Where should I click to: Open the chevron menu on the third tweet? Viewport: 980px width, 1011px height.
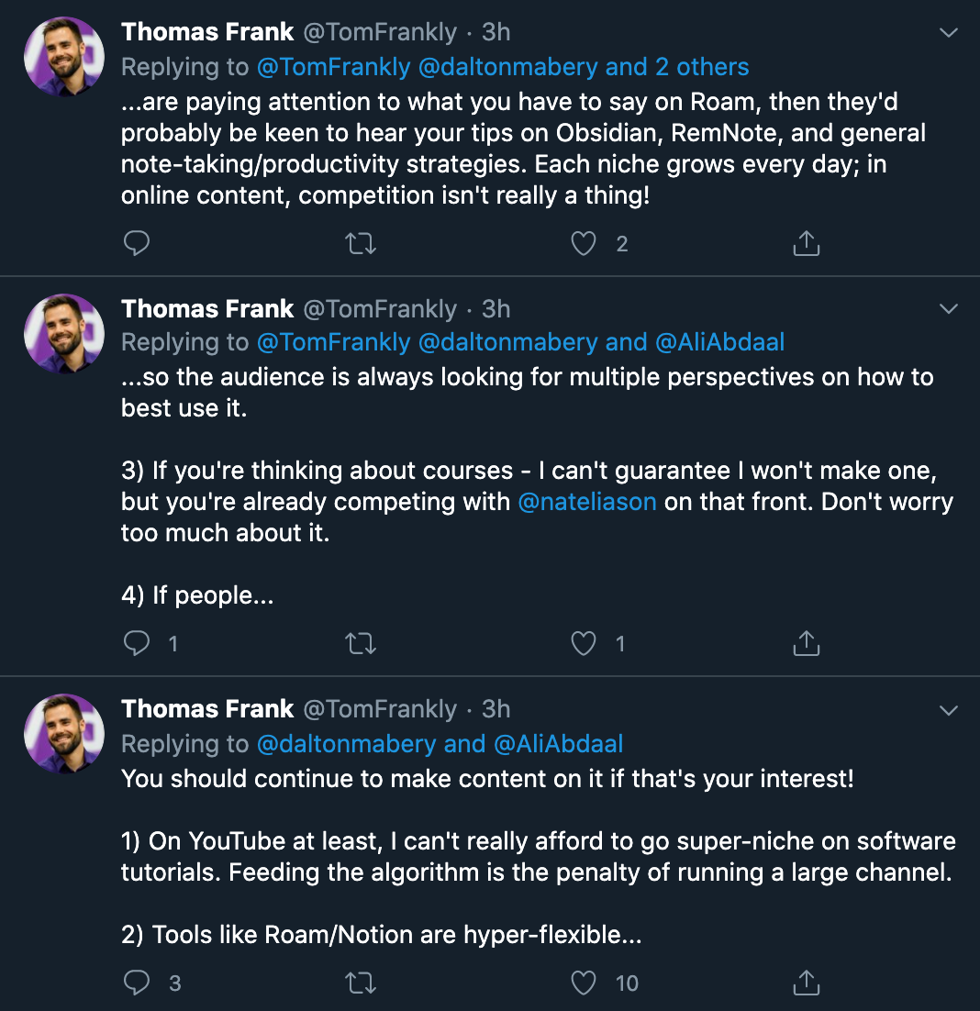949,710
